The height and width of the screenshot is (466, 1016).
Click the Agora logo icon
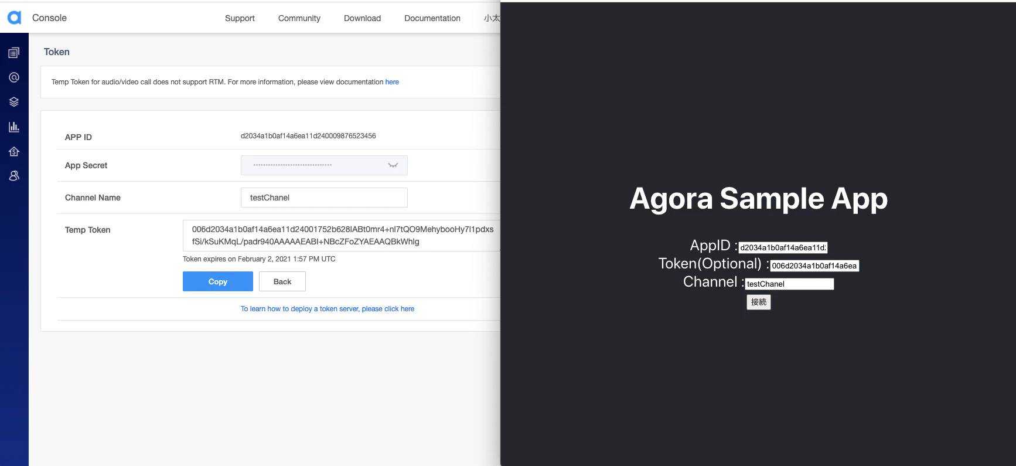click(x=15, y=18)
